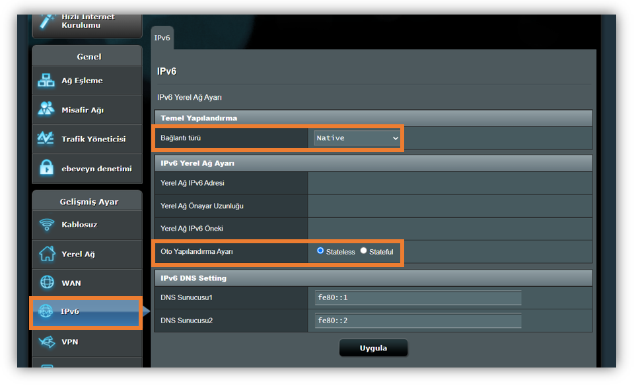Click the DNS Sunucusu2 input field
Image resolution: width=636 pixels, height=388 pixels.
pos(417,321)
